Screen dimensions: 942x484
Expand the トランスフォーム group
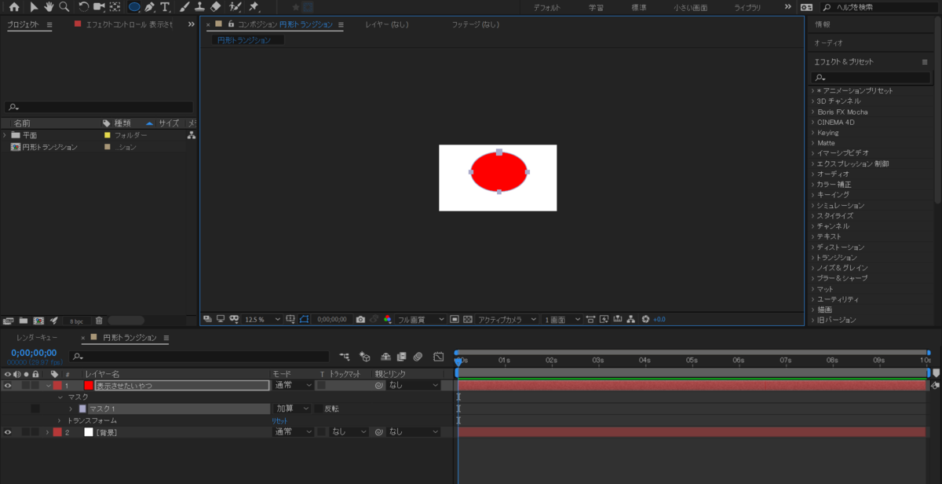point(60,420)
